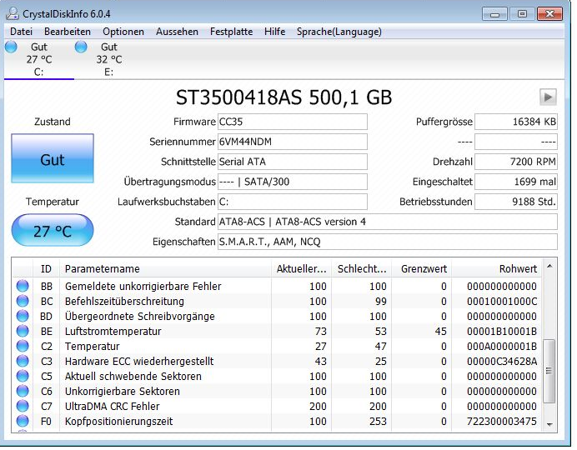Screen dimensions: 577x450
Task: Click status orb of C2 Temperatur row
Action: click(x=23, y=347)
